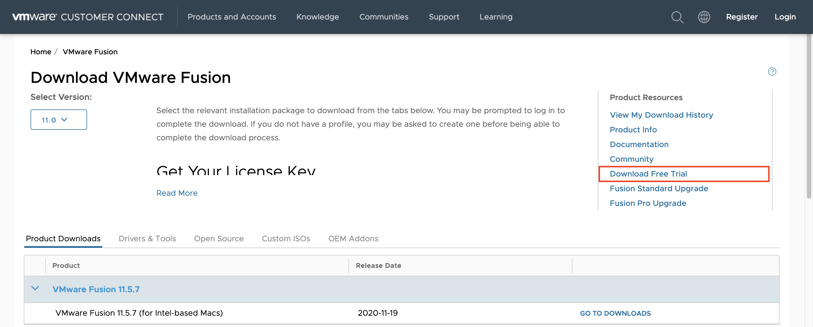Switch to the OEM Addons tab
The image size is (813, 327).
[353, 238]
